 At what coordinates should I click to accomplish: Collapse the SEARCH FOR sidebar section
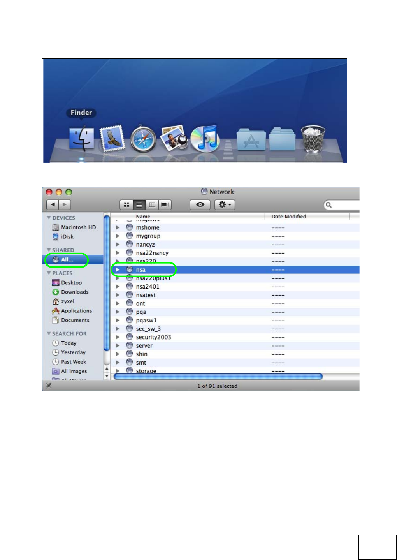click(x=49, y=334)
